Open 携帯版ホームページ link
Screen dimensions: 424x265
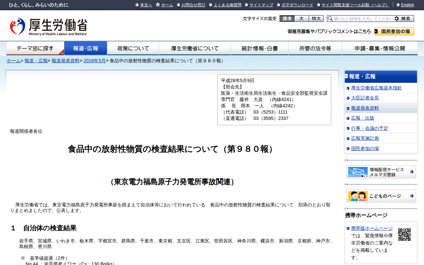pos(372,228)
